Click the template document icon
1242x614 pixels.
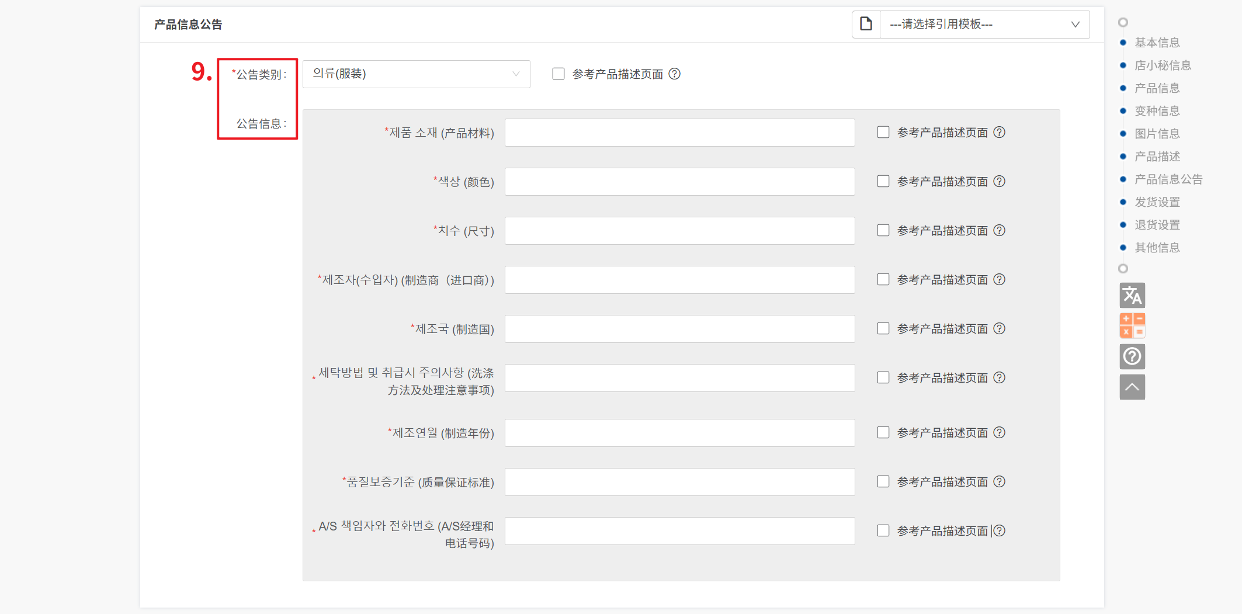(866, 24)
